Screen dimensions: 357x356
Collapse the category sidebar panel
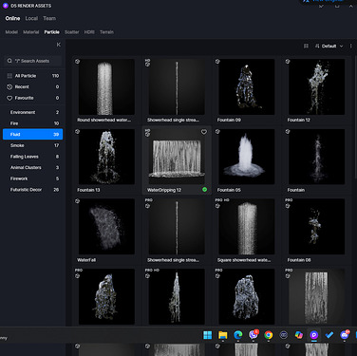pos(59,45)
